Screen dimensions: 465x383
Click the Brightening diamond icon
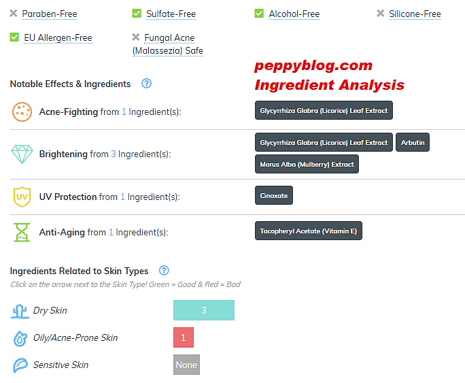pyautogui.click(x=22, y=154)
